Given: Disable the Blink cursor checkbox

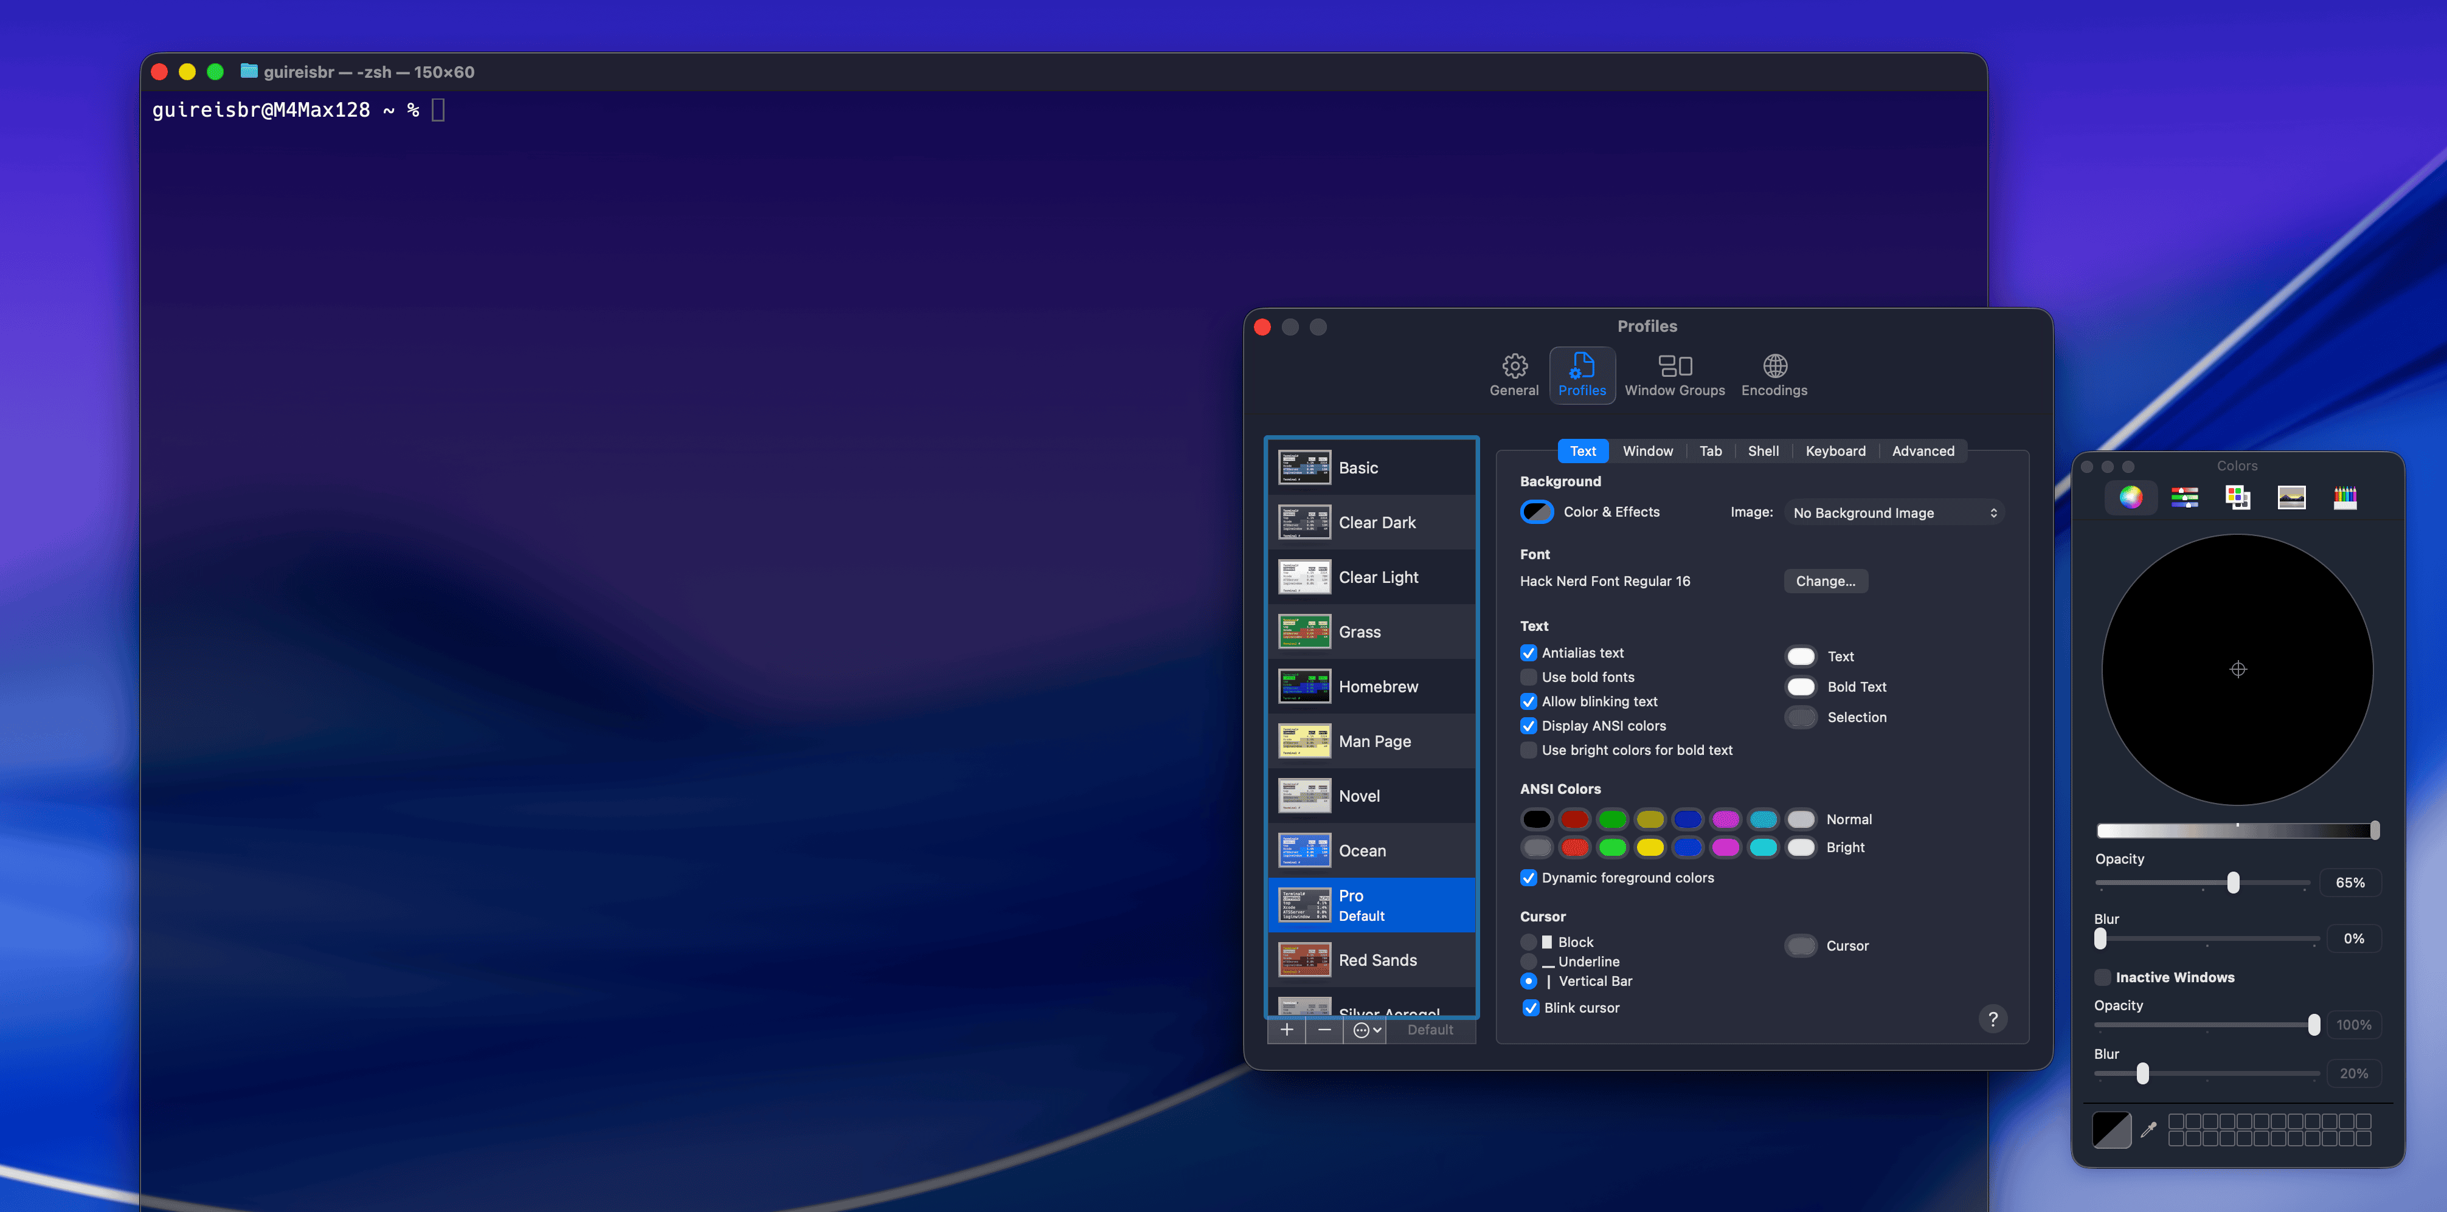Looking at the screenshot, I should click(1531, 1008).
